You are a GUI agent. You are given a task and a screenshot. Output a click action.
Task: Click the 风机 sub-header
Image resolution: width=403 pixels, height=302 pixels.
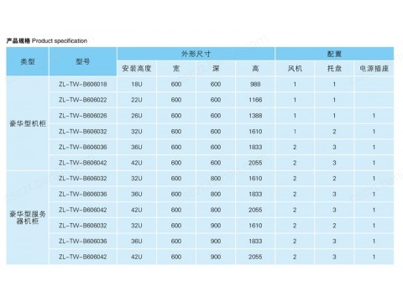(295, 69)
